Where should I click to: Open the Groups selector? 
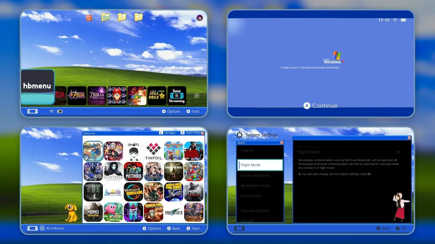coord(167,133)
